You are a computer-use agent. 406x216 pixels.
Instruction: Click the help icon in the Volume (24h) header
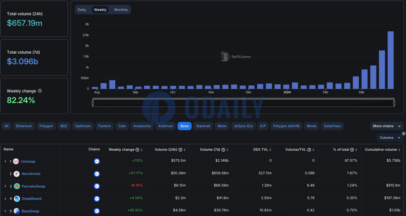180,150
